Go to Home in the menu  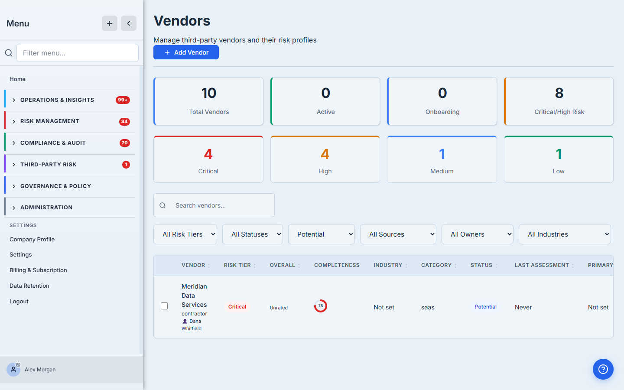[x=17, y=79]
